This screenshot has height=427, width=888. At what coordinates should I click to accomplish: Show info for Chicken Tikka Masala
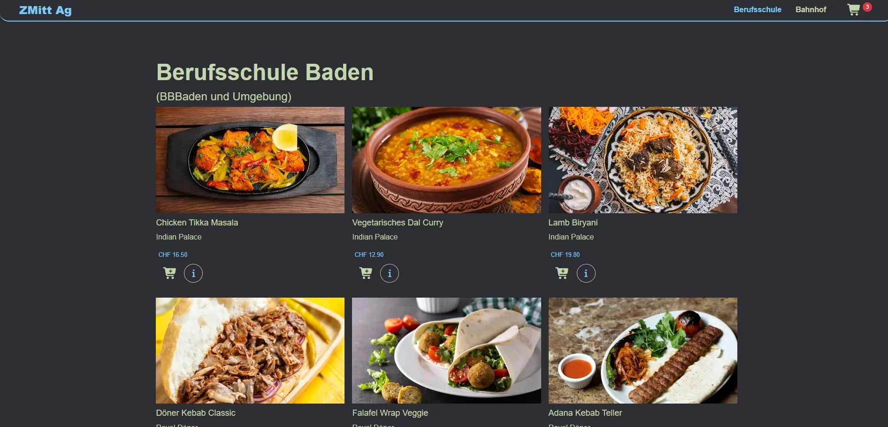pos(193,273)
